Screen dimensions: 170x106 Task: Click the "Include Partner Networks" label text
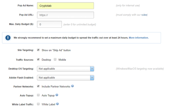(x=56, y=86)
